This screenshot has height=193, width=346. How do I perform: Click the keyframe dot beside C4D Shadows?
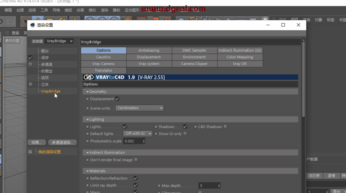[196, 127]
